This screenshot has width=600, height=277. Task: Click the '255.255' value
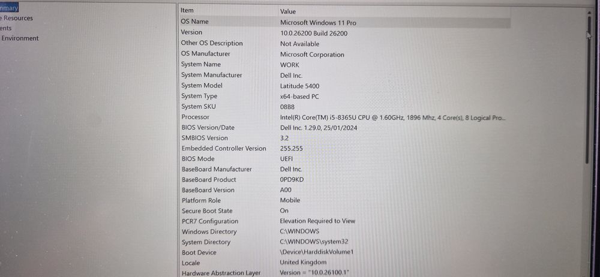tap(291, 149)
